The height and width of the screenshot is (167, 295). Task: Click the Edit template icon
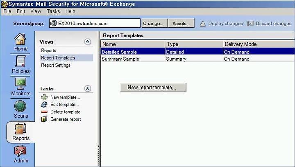[x=44, y=104]
